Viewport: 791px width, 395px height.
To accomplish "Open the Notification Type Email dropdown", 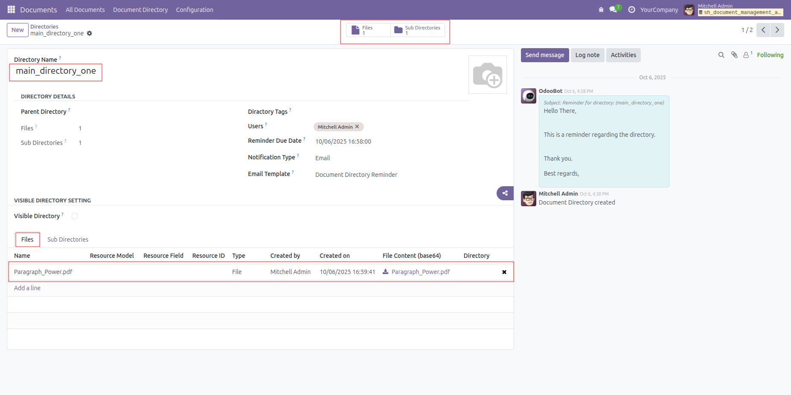I will (323, 158).
